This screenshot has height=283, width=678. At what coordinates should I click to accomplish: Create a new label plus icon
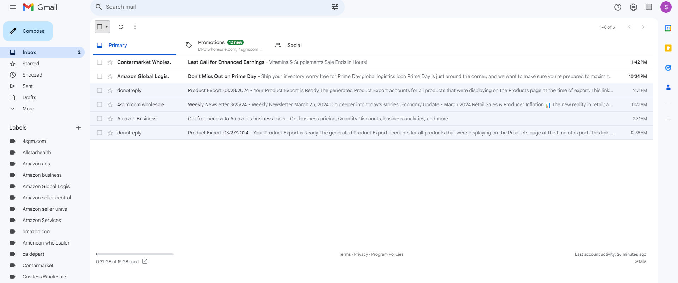[78, 128]
